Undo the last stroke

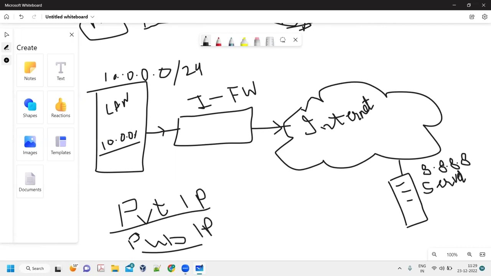coord(21,17)
